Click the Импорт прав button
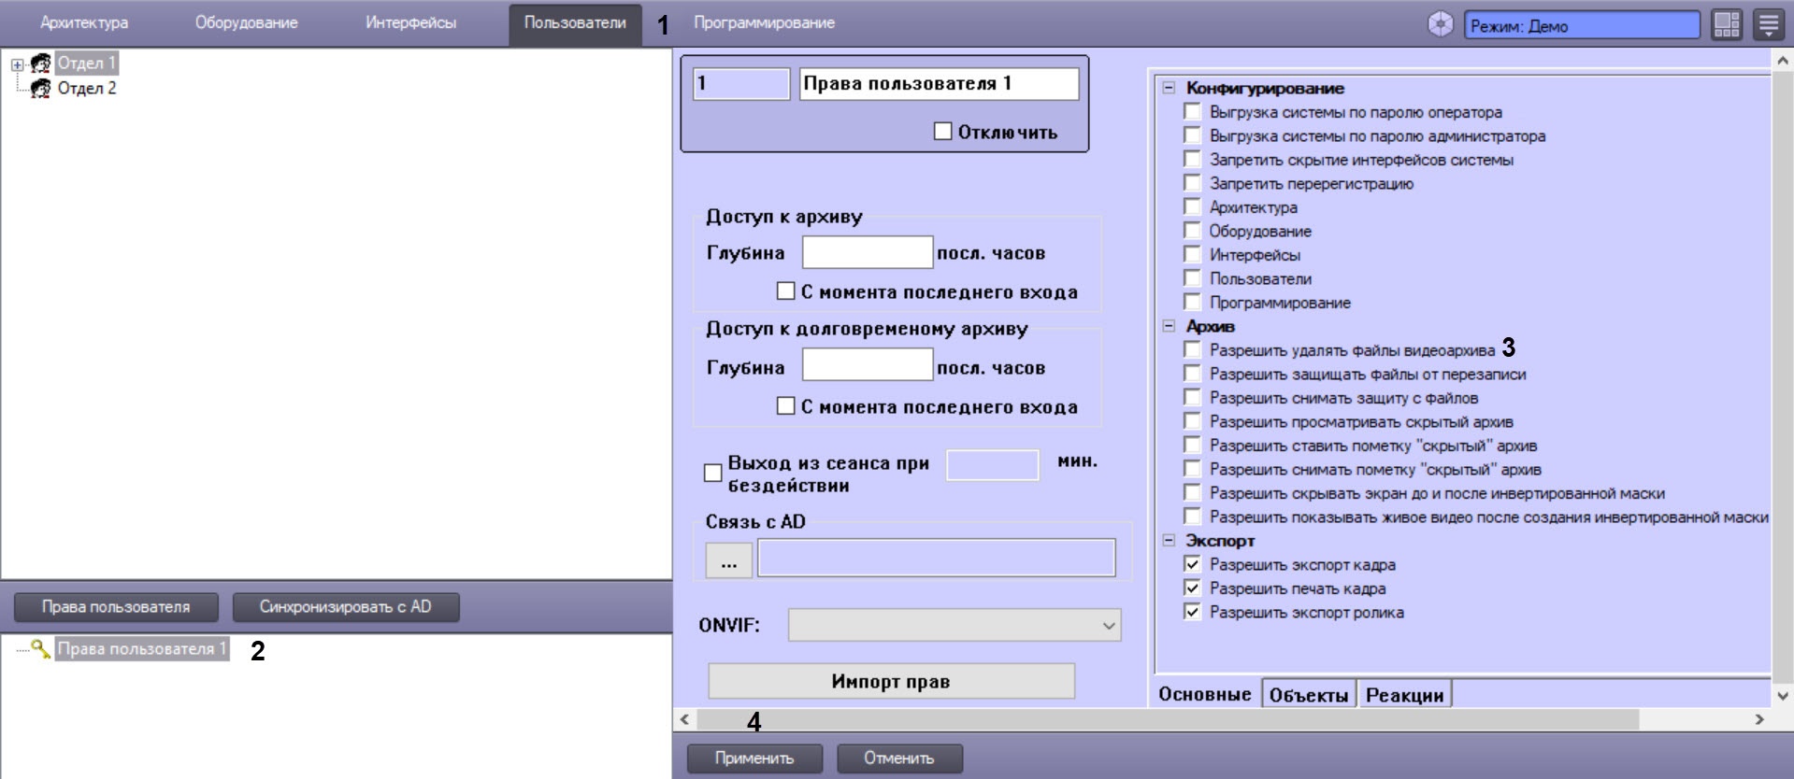The height and width of the screenshot is (779, 1794). tap(891, 681)
